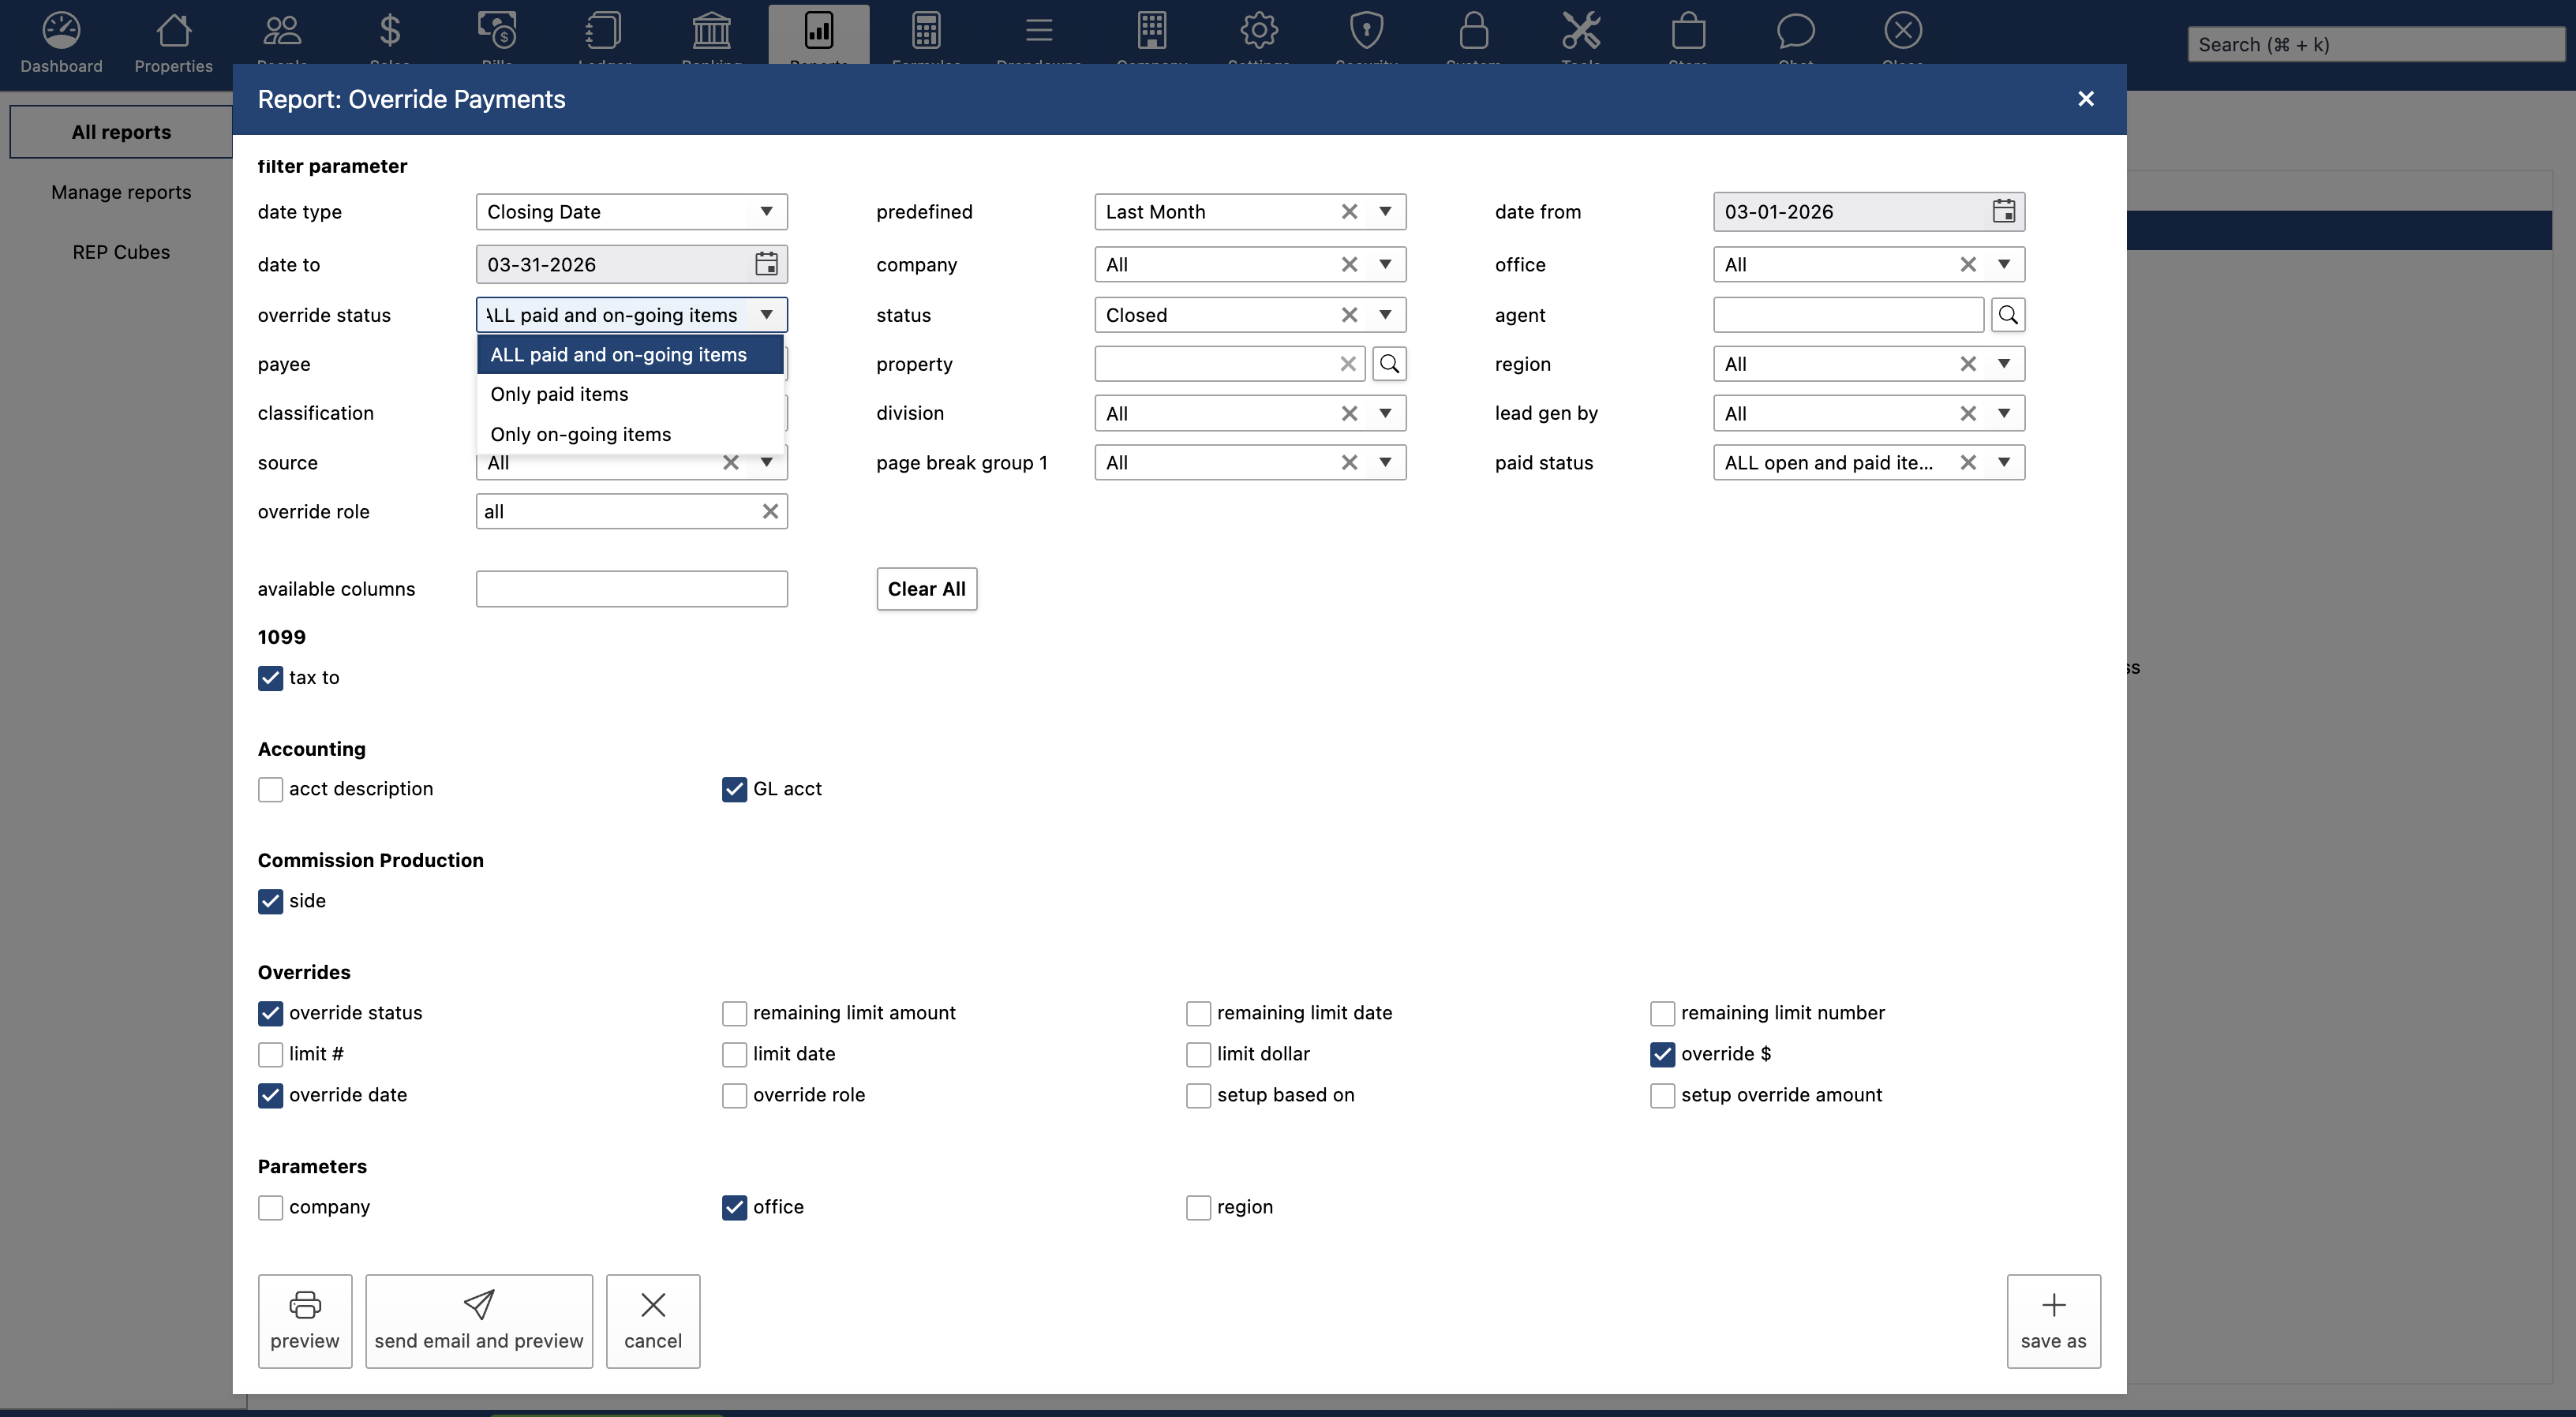Click the property search magnifier icon
Screen dimensions: 2576x1417
[1389, 364]
